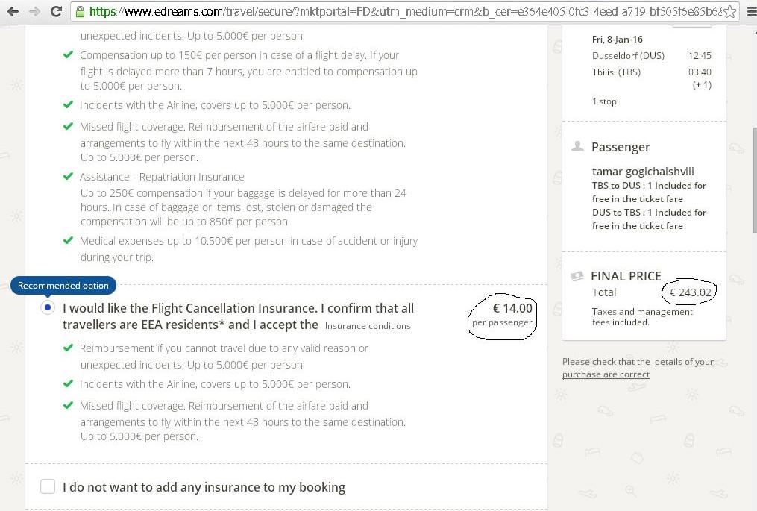Click the checkmark beside Assistance - Repatriation Insurance
This screenshot has height=511, width=757.
[69, 177]
